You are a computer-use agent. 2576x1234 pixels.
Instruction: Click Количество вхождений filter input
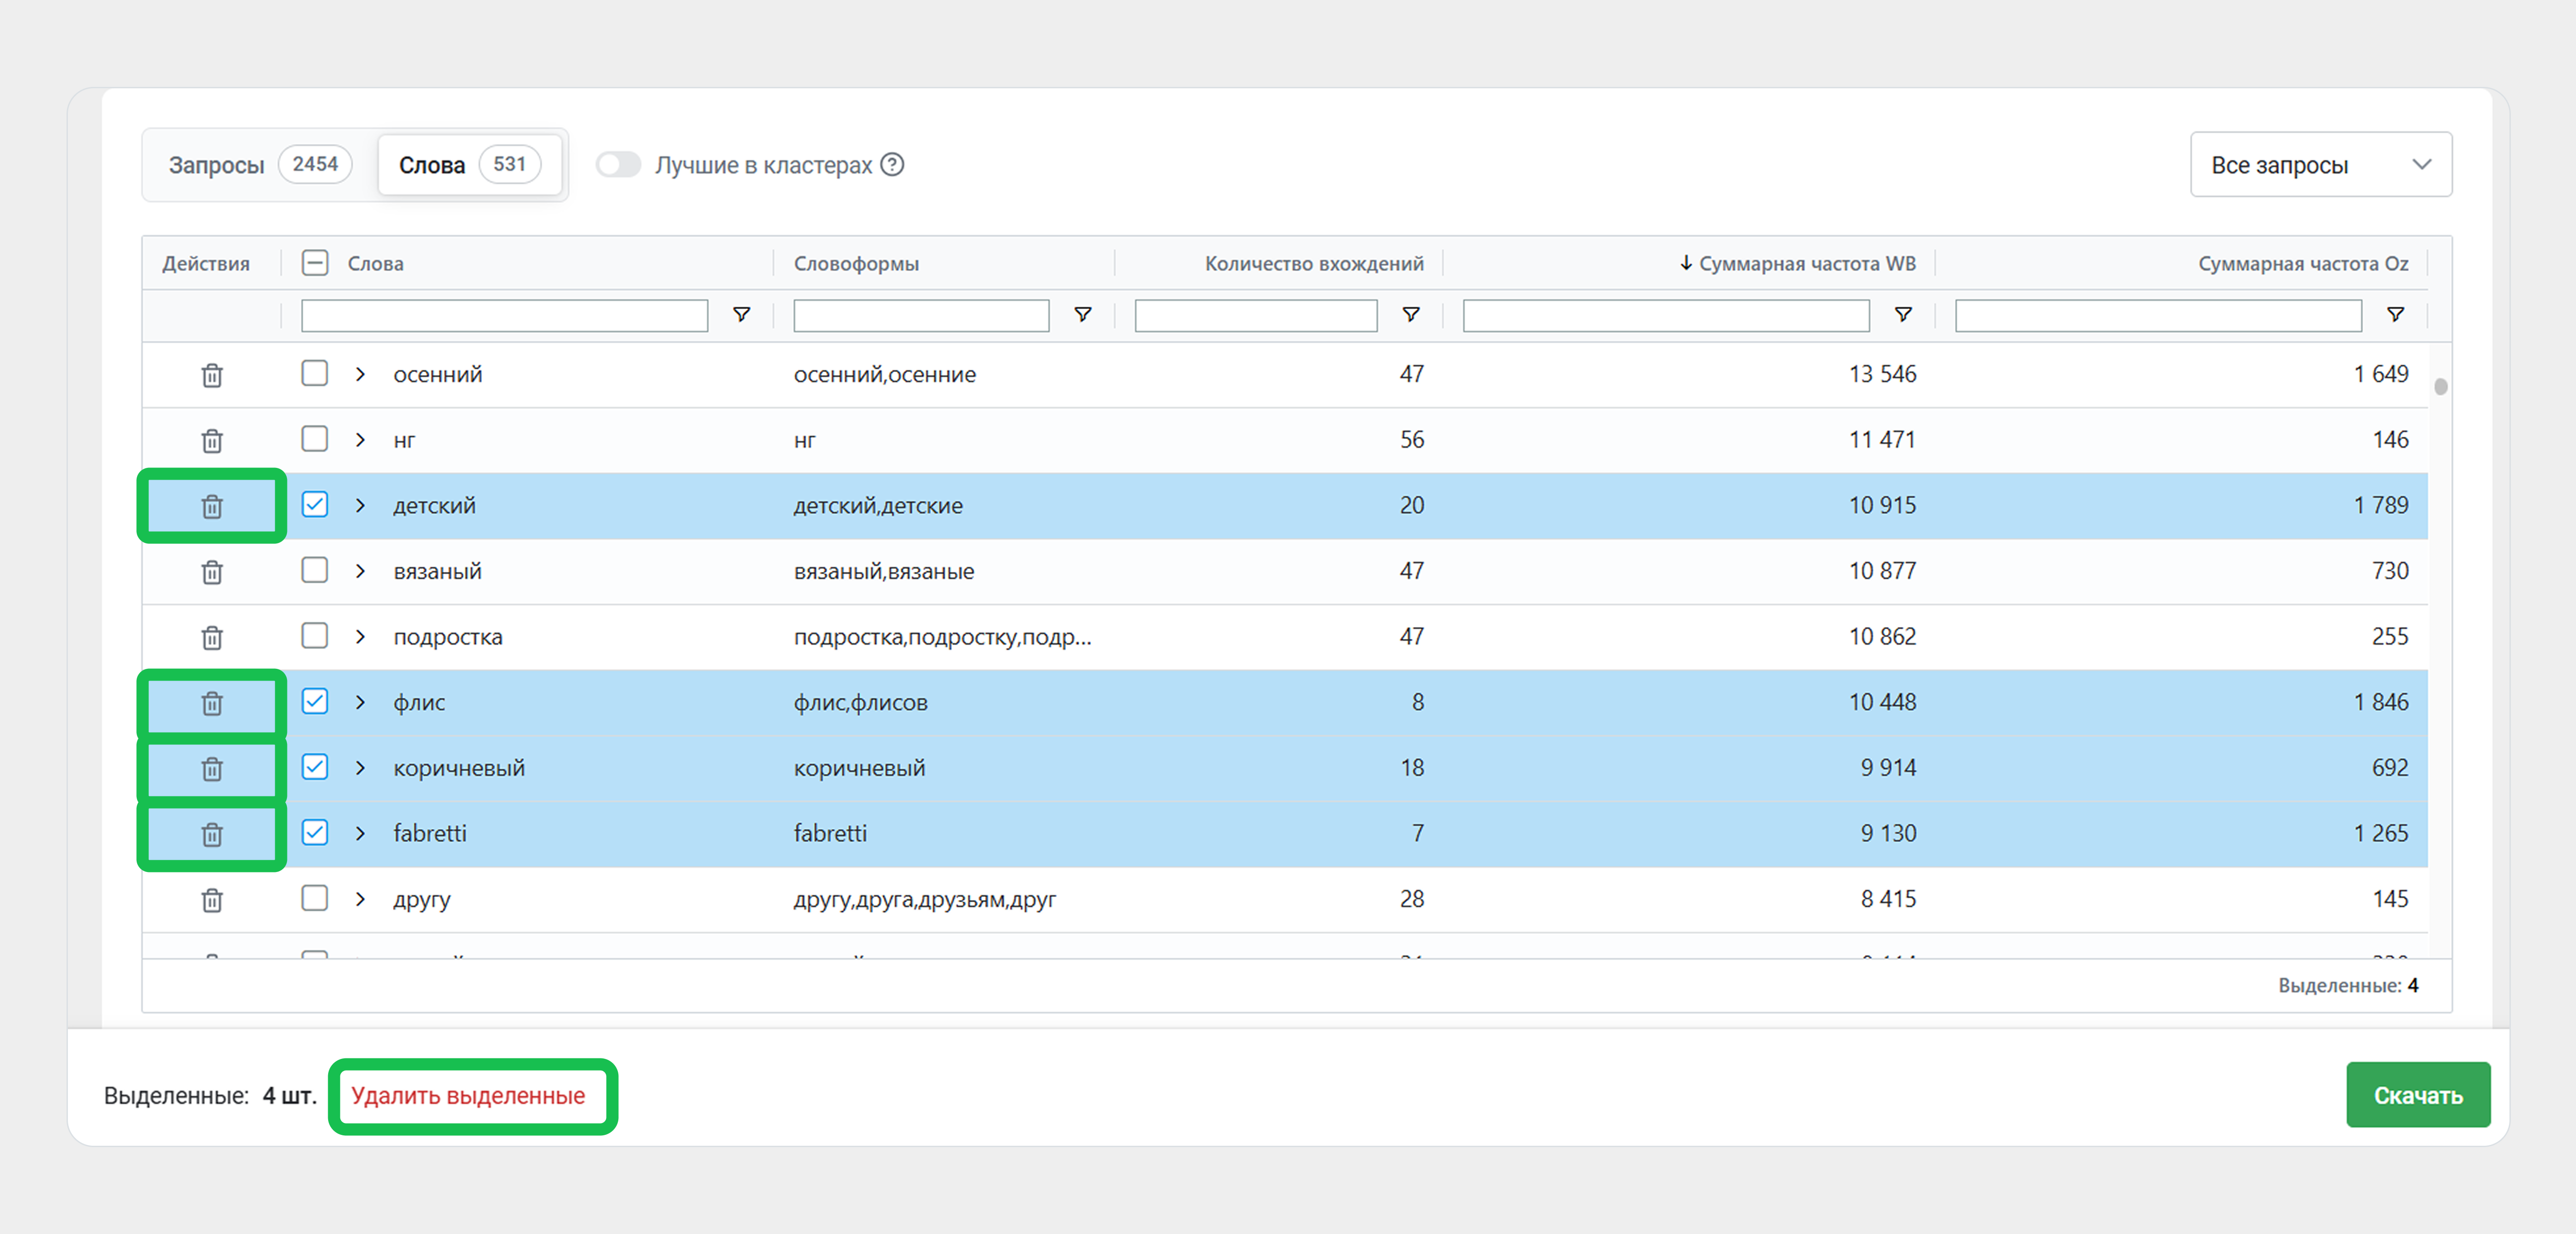1256,315
